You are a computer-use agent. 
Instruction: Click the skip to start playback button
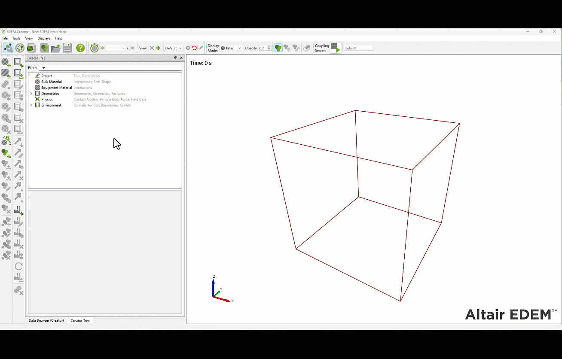click(103, 48)
